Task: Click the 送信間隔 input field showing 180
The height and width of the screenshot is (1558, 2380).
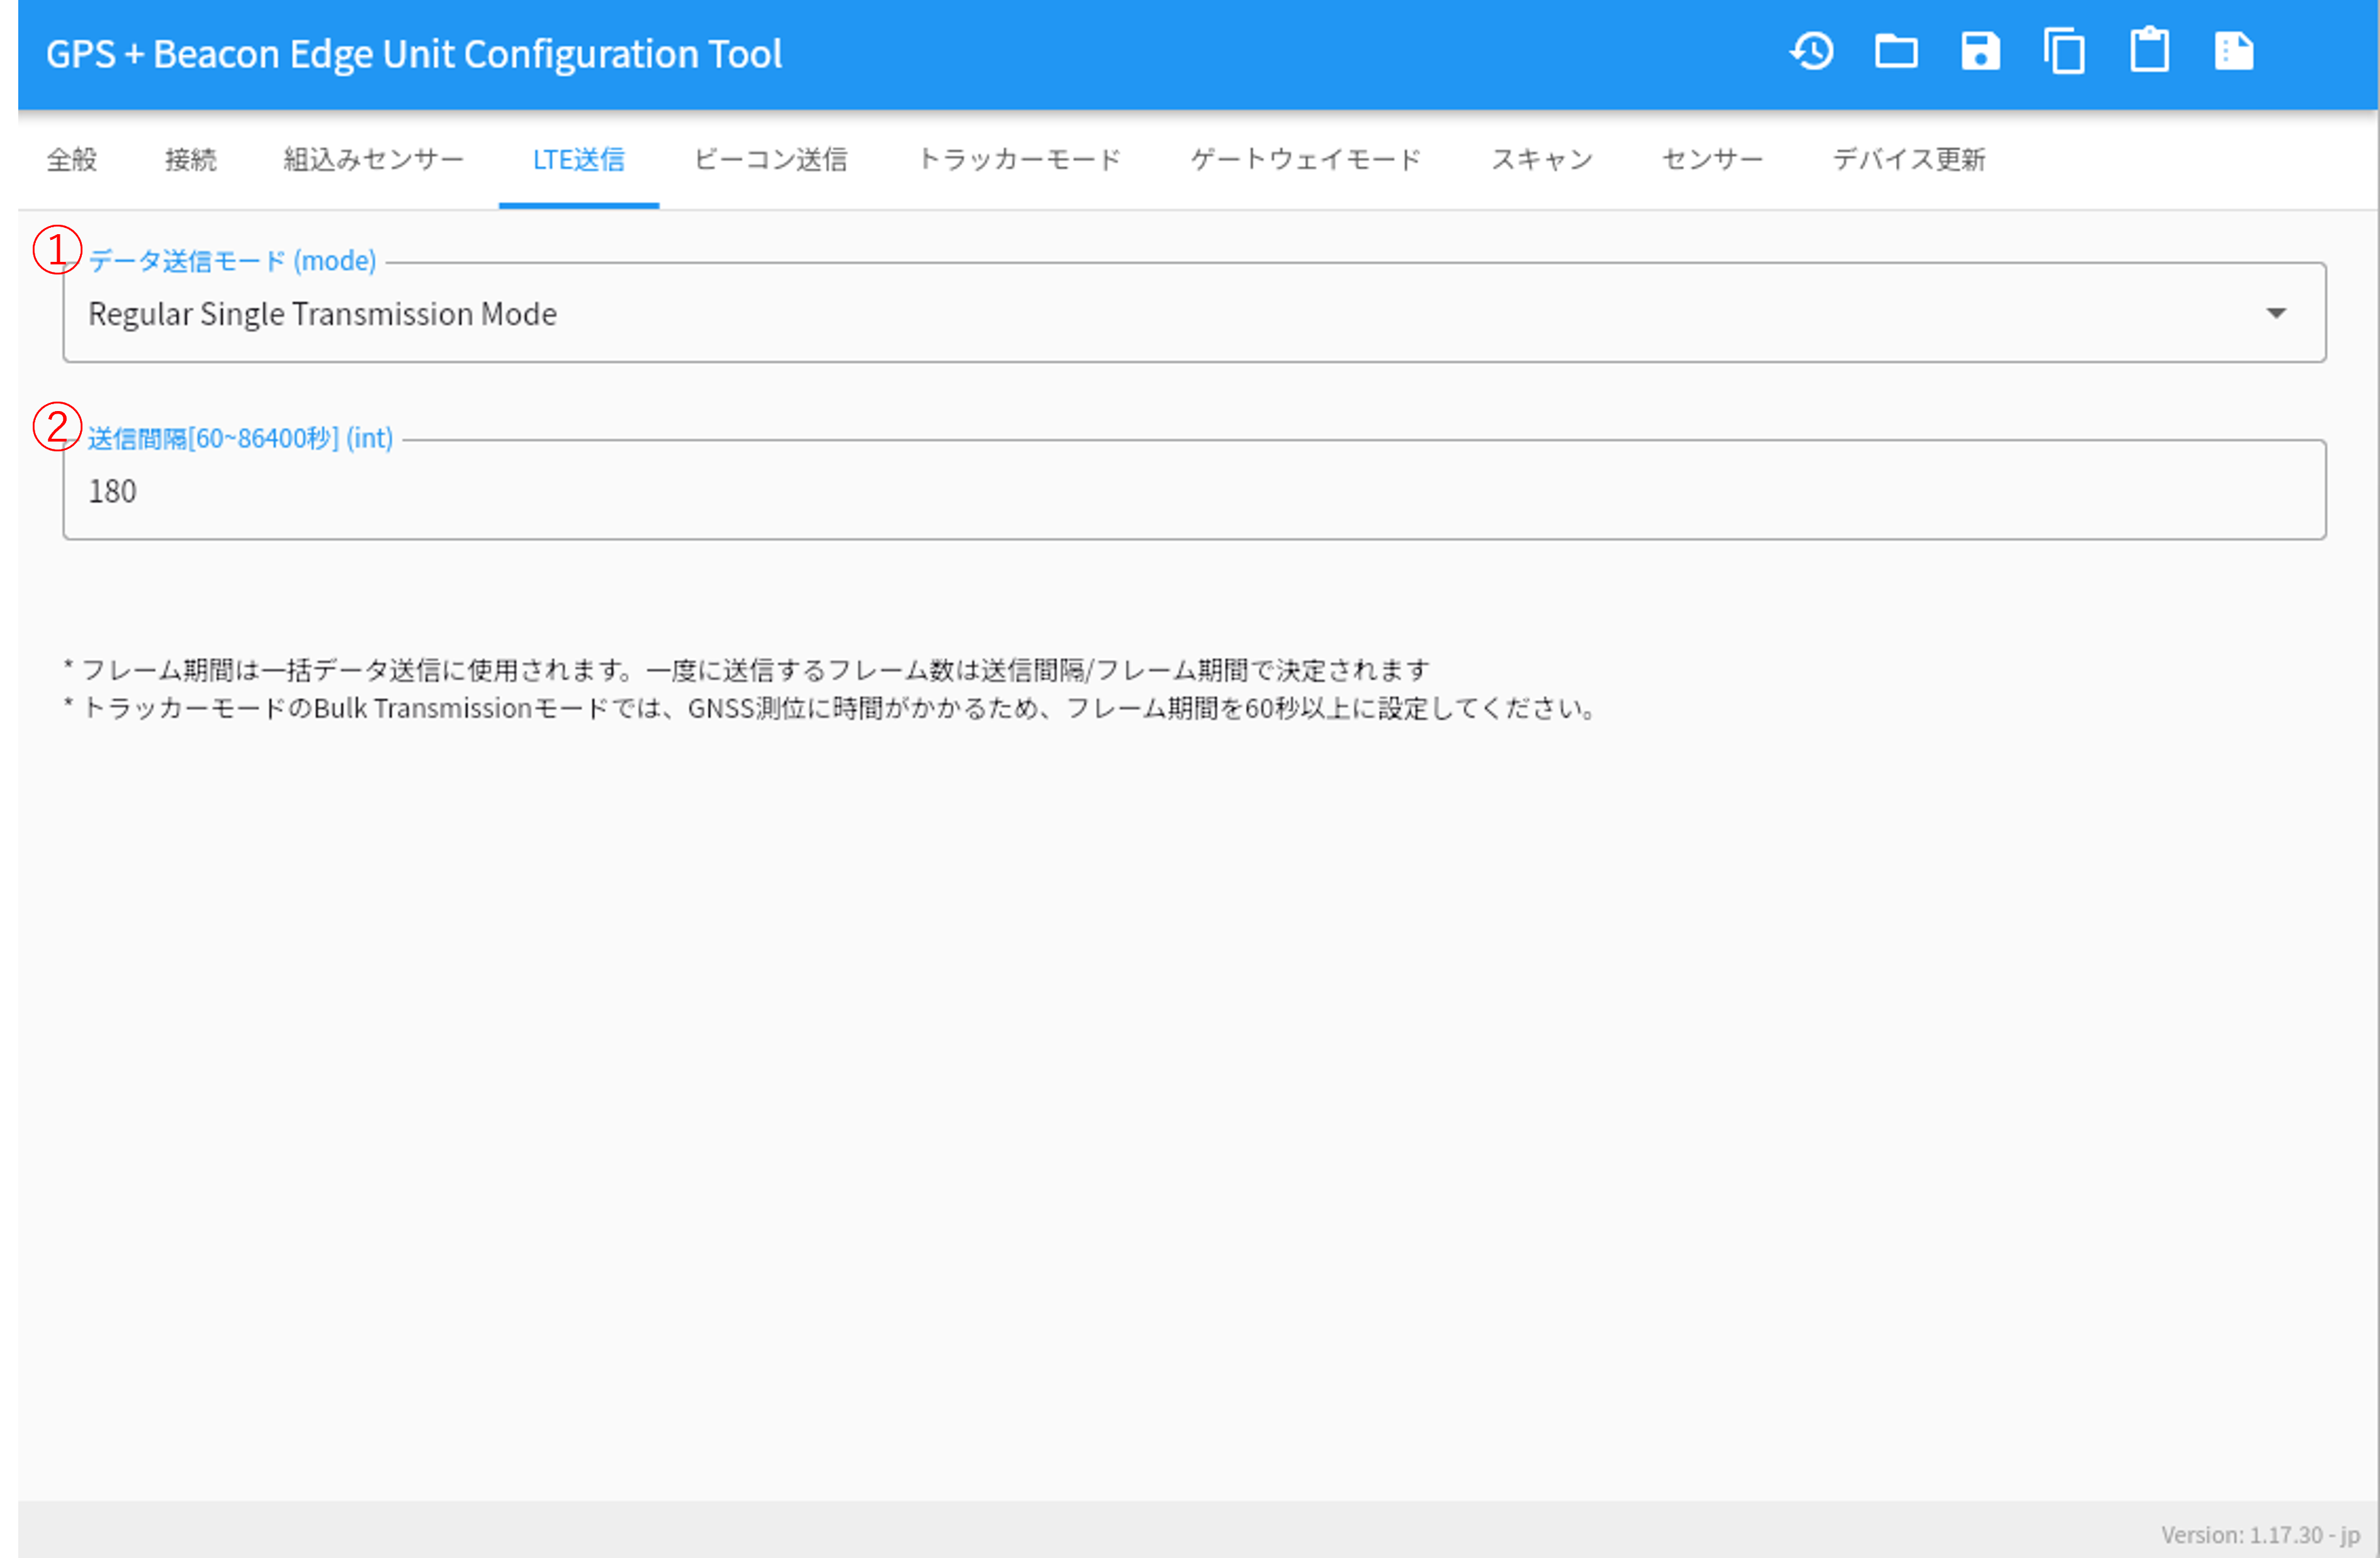Action: pyautogui.click(x=1194, y=490)
